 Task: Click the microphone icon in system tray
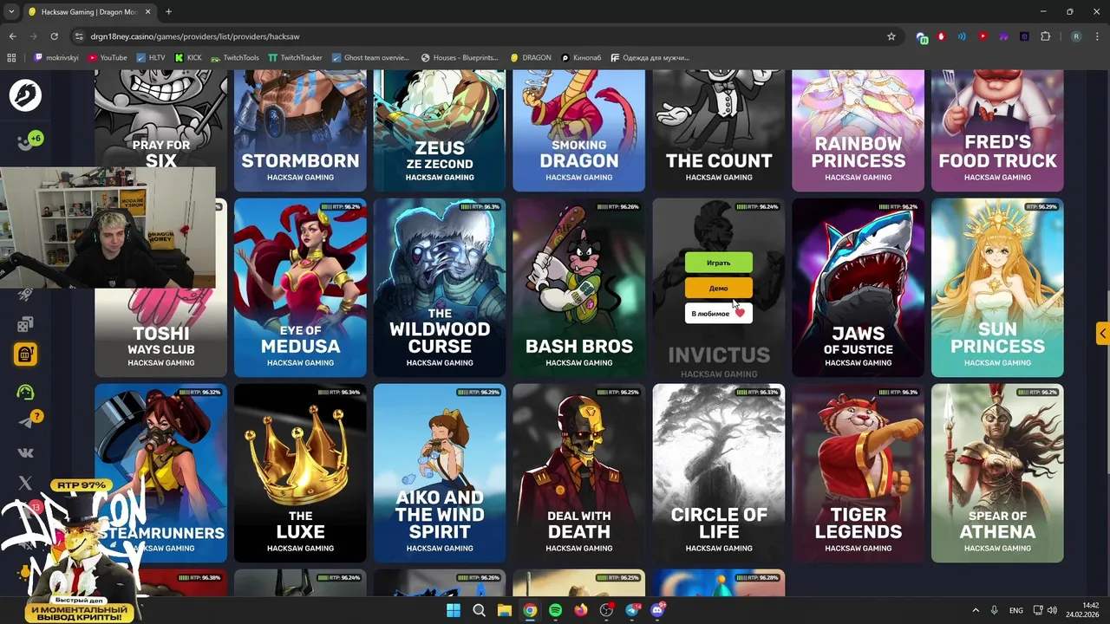point(994,610)
